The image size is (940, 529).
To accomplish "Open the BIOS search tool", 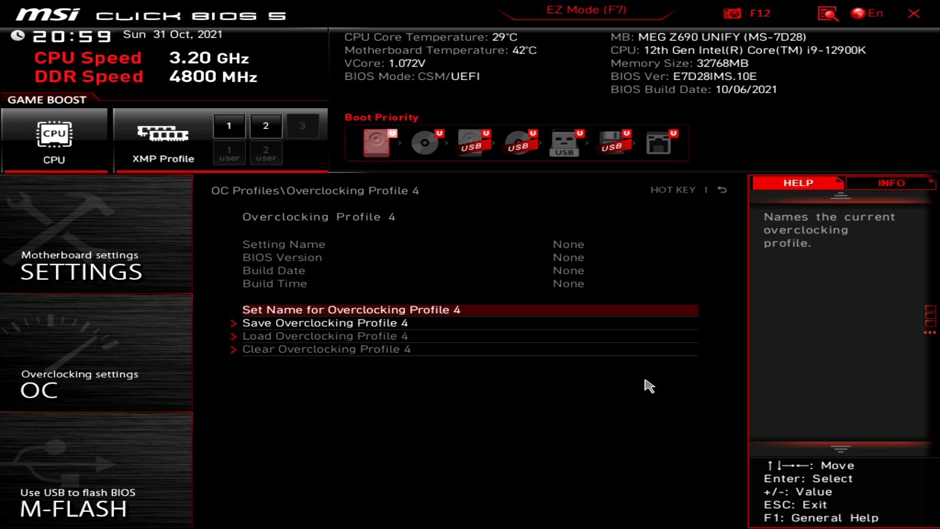I will point(828,13).
